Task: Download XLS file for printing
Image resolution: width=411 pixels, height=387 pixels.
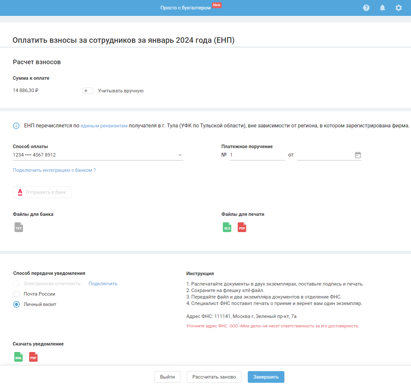Action: point(227,227)
